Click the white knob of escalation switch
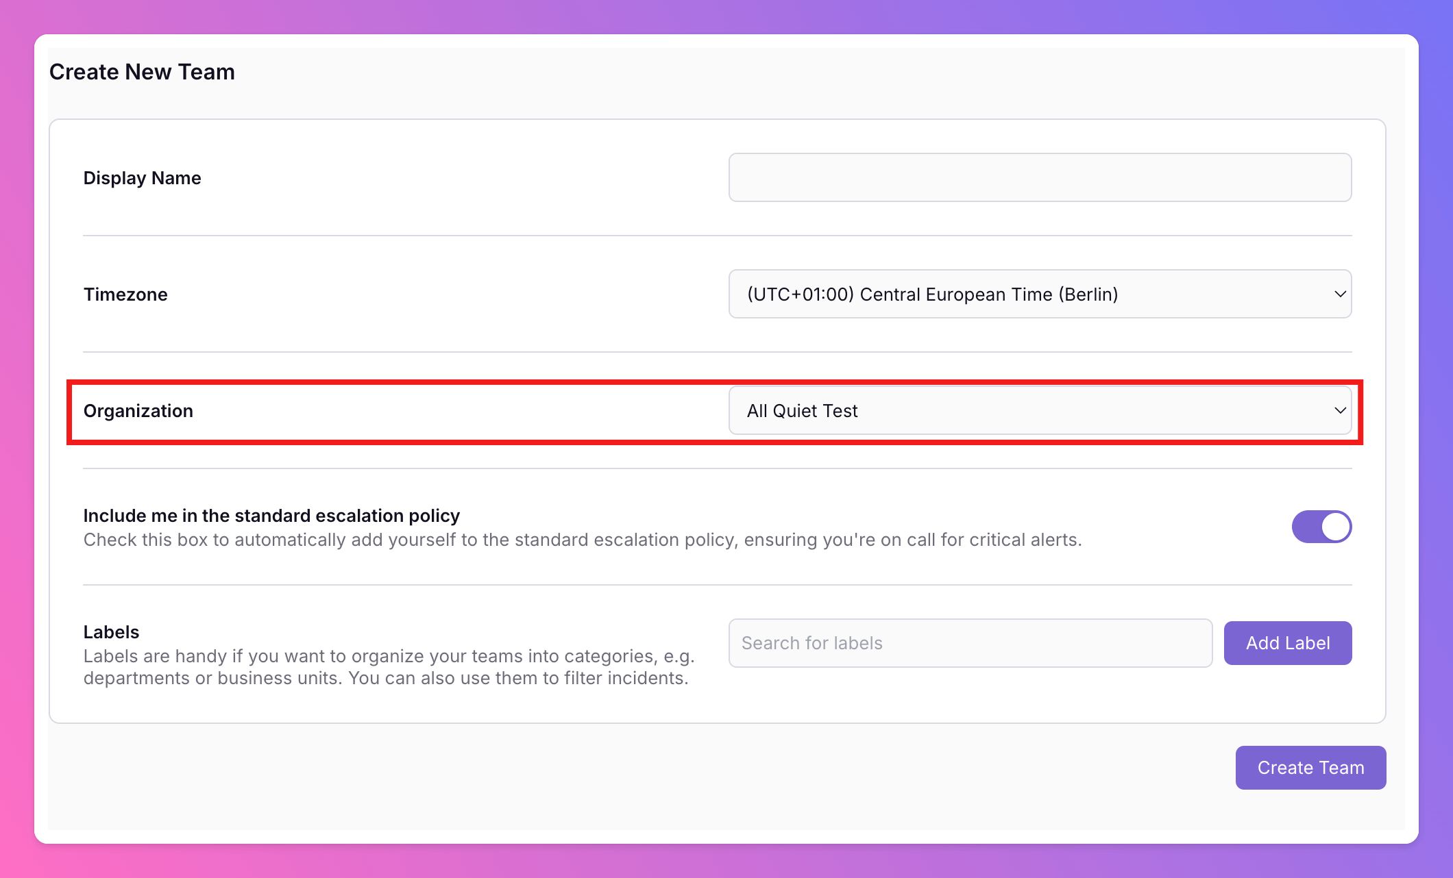The height and width of the screenshot is (878, 1453). pyautogui.click(x=1334, y=527)
